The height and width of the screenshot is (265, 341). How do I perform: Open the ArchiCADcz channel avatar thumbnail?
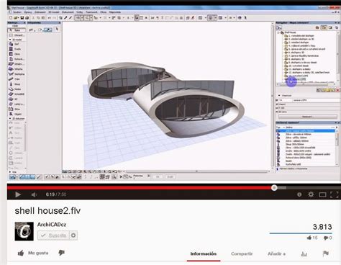point(24,231)
